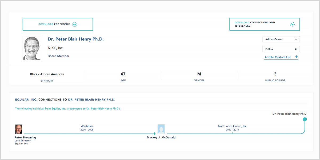320x160 pixels.
Task: Click the star icon in Follow button
Action: [296, 49]
